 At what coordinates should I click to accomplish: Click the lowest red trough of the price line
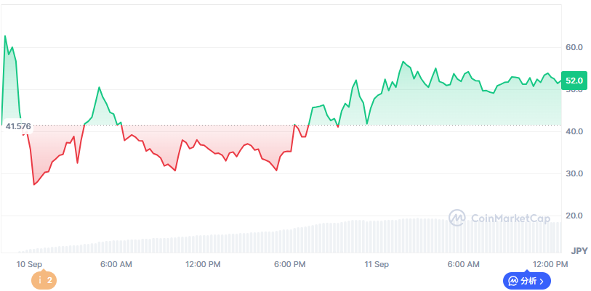[x=33, y=184]
